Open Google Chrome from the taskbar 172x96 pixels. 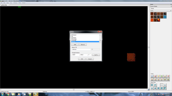coord(8,94)
